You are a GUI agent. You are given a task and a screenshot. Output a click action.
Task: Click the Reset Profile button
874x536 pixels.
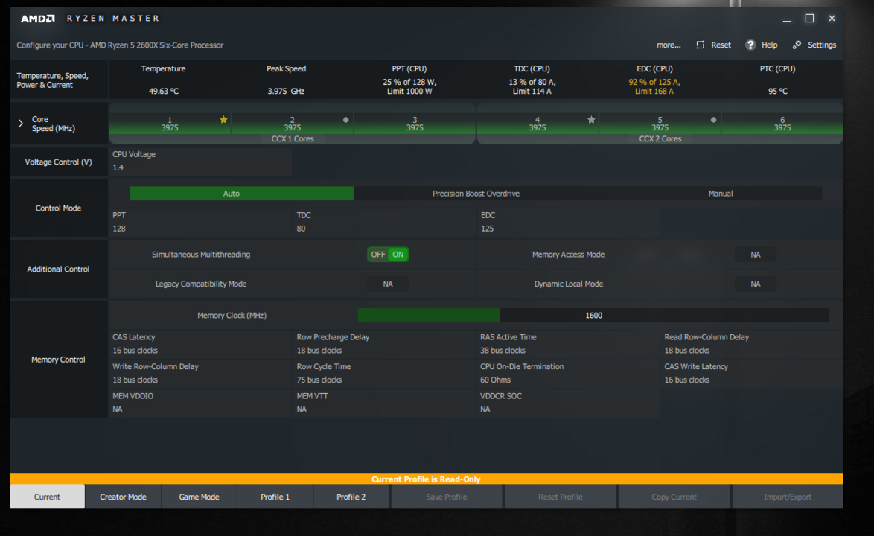[560, 497]
